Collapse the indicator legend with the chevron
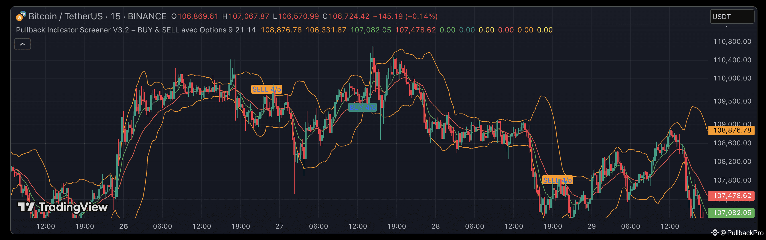 [23, 44]
